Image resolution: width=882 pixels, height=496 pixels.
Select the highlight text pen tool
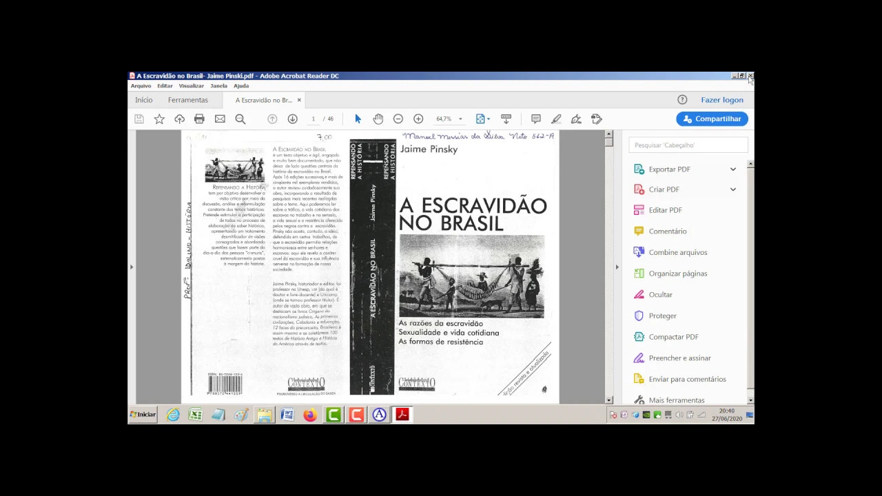556,119
